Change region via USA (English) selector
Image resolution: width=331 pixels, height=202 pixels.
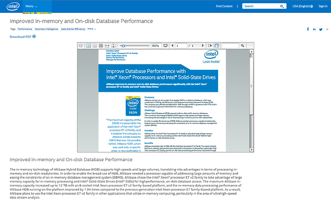(x=302, y=6)
